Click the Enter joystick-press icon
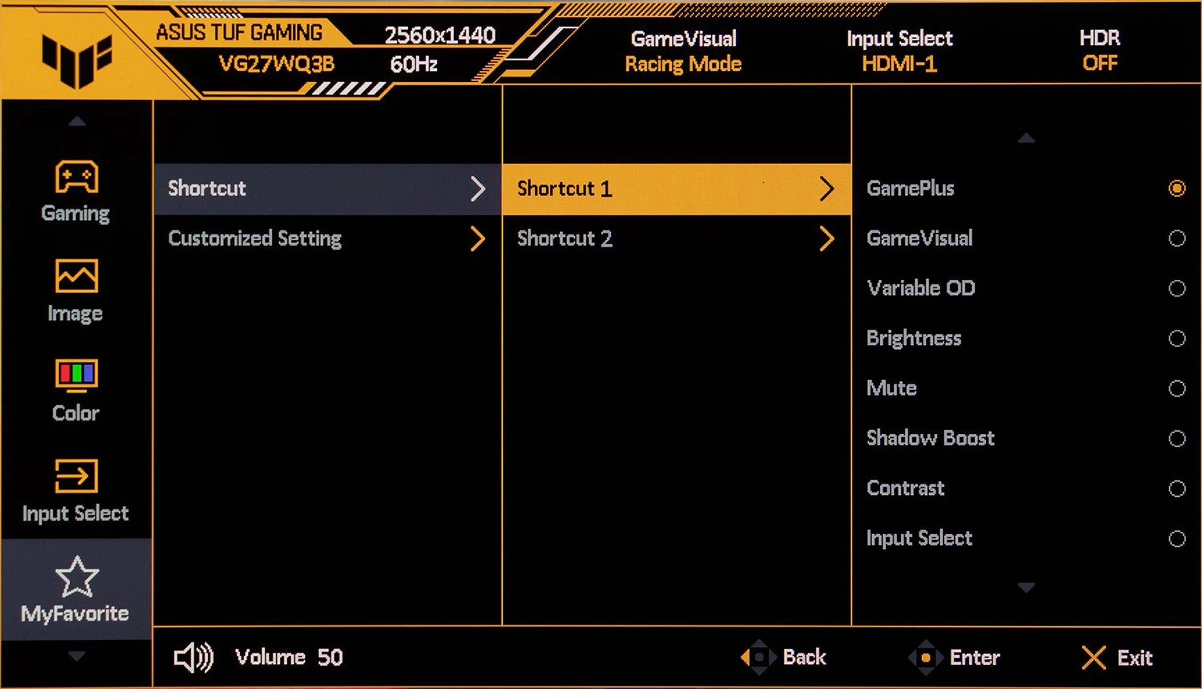The width and height of the screenshot is (1202, 689). point(925,657)
